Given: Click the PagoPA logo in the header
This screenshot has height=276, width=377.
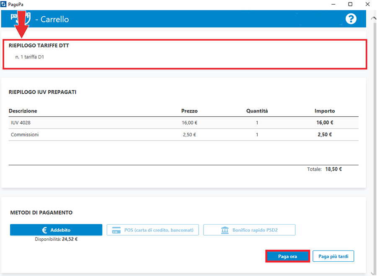Looking at the screenshot, I should pos(21,18).
